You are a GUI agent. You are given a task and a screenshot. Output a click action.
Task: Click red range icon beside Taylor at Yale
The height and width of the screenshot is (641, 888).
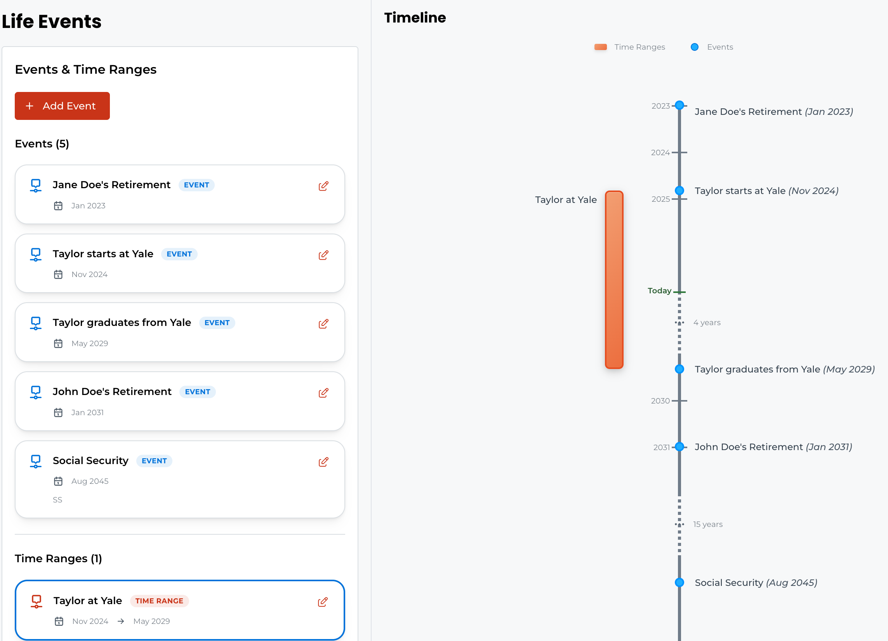click(36, 601)
